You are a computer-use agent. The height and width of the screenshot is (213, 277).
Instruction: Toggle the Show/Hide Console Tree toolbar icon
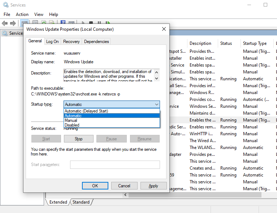click(x=25, y=22)
